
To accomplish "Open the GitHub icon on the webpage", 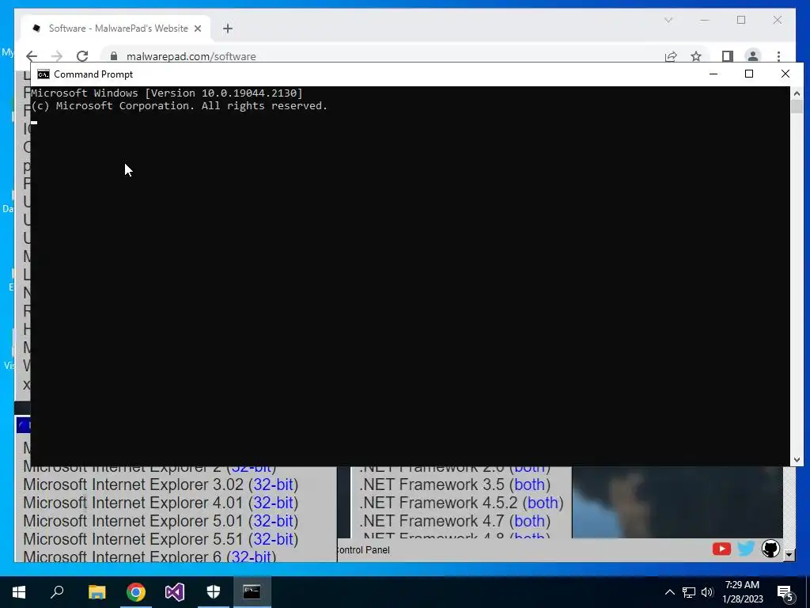I will tap(770, 549).
